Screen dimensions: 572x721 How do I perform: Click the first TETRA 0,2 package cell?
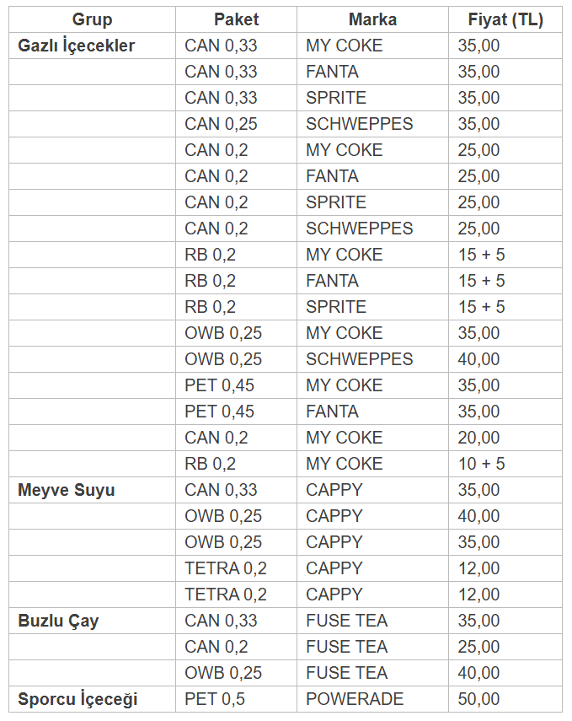236,569
